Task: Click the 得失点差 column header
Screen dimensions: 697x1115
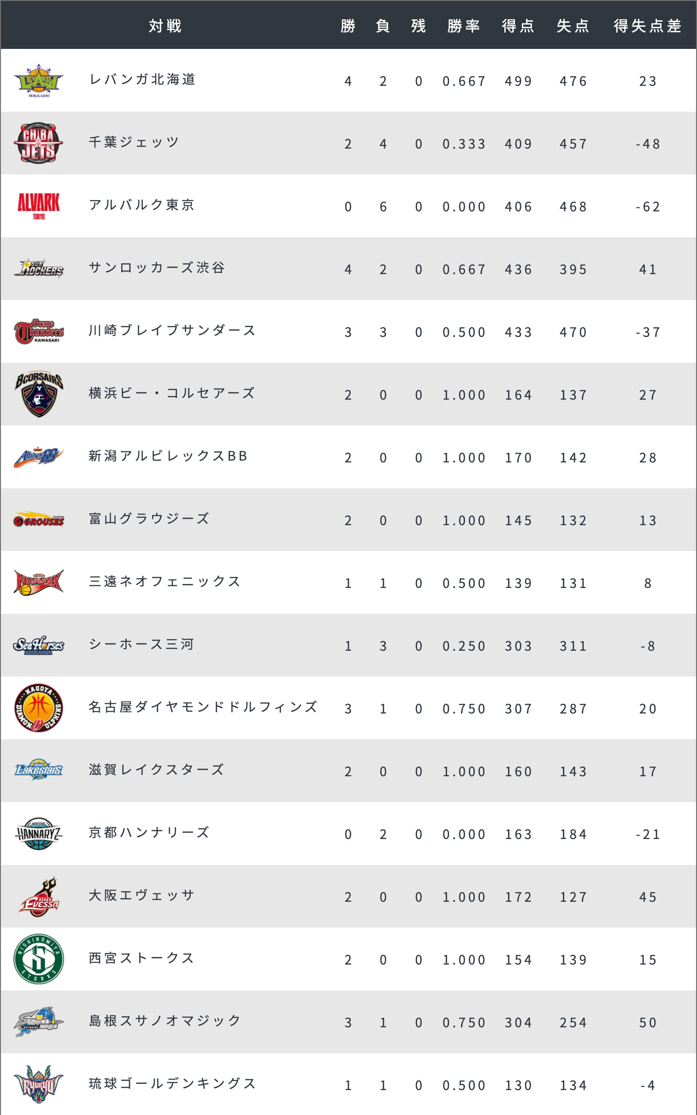Action: click(x=647, y=26)
